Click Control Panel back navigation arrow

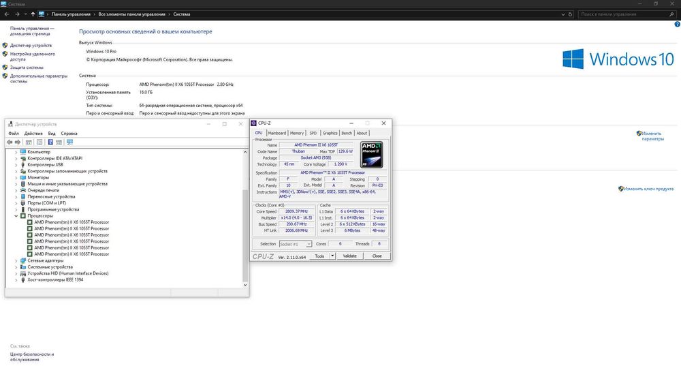[x=7, y=14]
